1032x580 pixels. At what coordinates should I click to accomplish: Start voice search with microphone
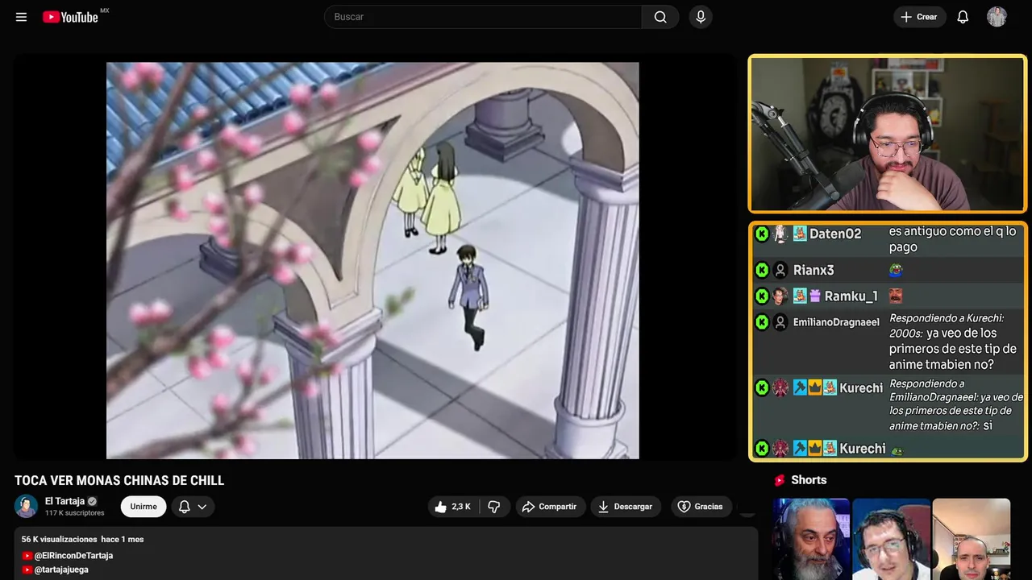(701, 17)
